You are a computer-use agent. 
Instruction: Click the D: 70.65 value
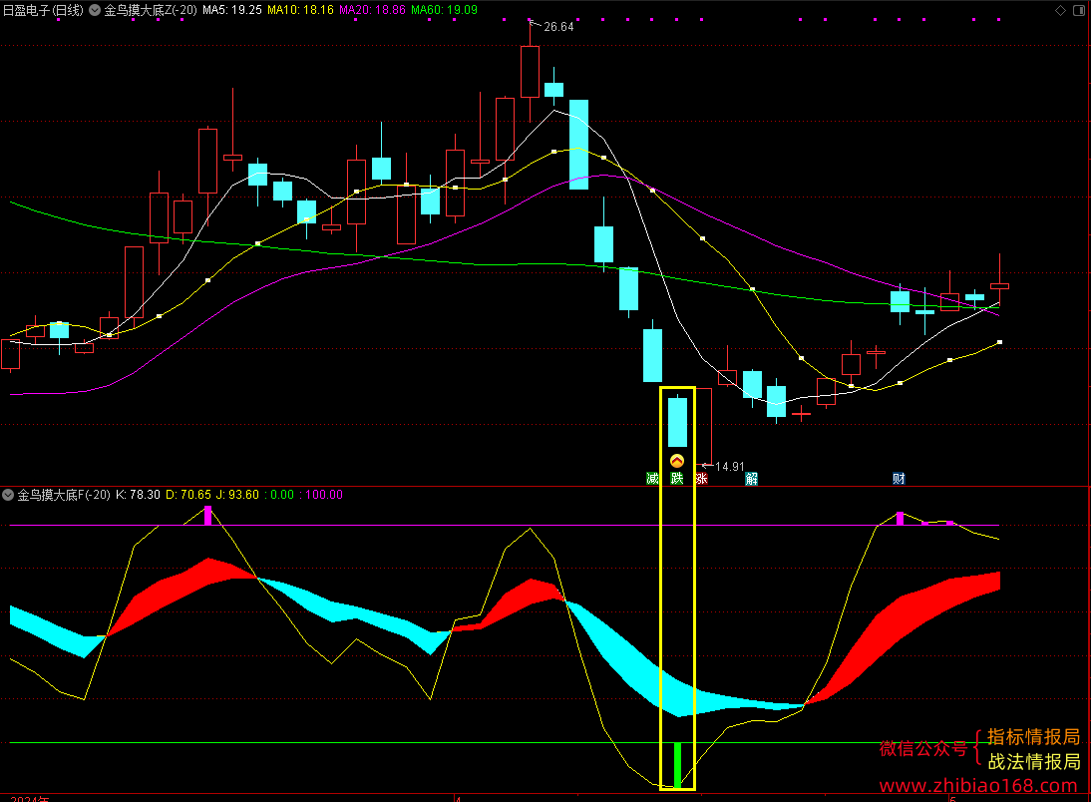[x=188, y=495]
